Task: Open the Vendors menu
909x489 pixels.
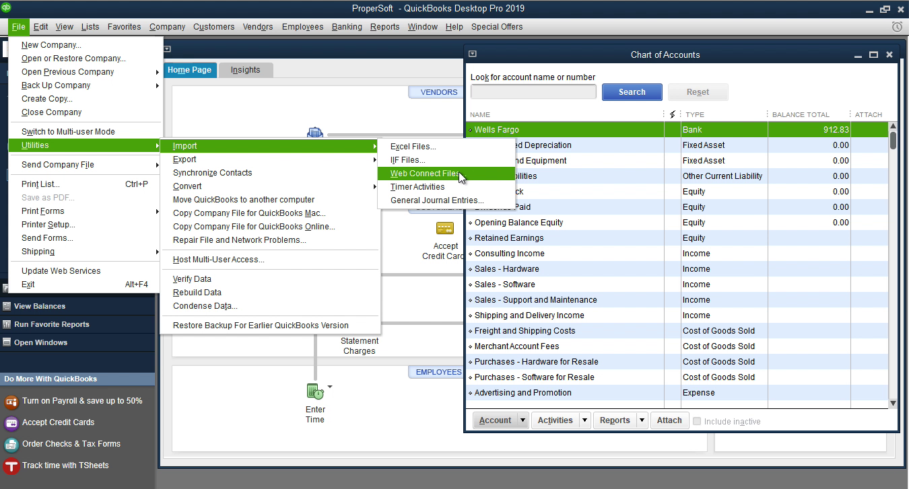Action: (x=258, y=27)
